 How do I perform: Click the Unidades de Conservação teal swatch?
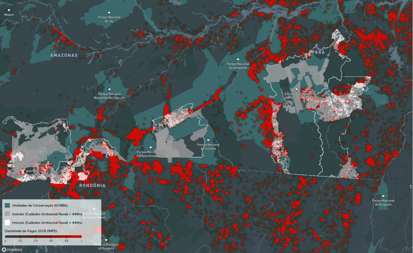point(7,205)
